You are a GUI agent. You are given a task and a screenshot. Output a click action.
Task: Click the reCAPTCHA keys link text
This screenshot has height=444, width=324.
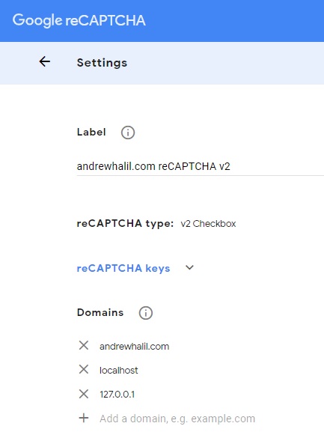pyautogui.click(x=123, y=268)
